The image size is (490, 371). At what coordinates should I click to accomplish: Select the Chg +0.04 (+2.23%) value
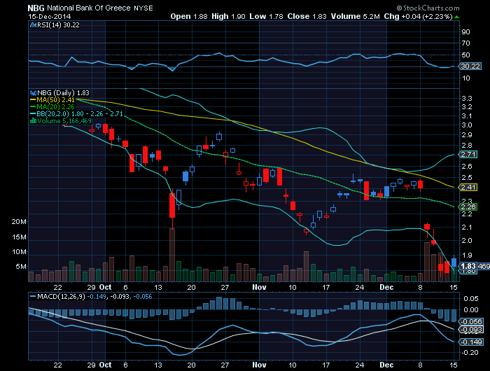pos(418,16)
